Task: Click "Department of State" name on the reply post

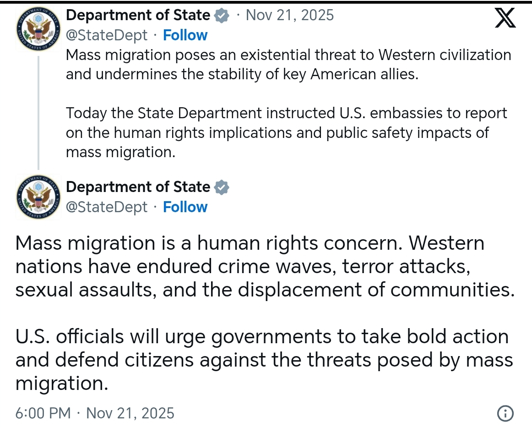Action: [138, 187]
